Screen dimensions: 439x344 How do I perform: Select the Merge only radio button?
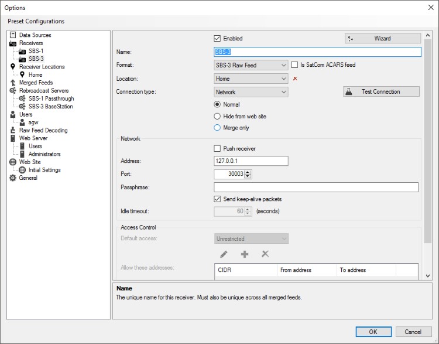tap(217, 128)
